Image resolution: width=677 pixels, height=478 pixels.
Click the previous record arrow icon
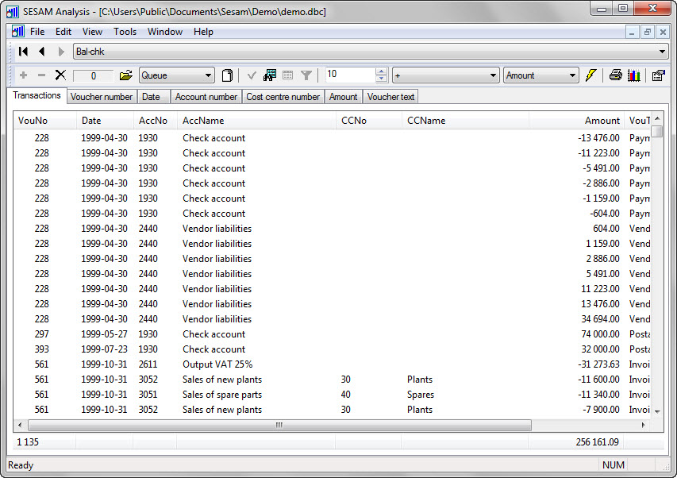tap(42, 52)
